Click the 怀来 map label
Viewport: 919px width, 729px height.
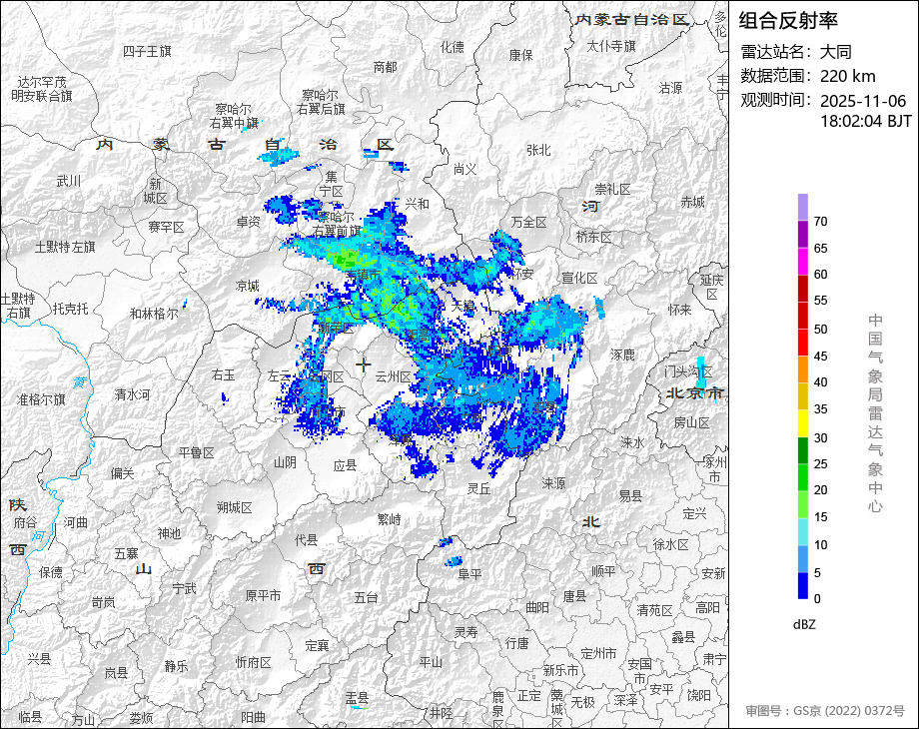(x=680, y=310)
